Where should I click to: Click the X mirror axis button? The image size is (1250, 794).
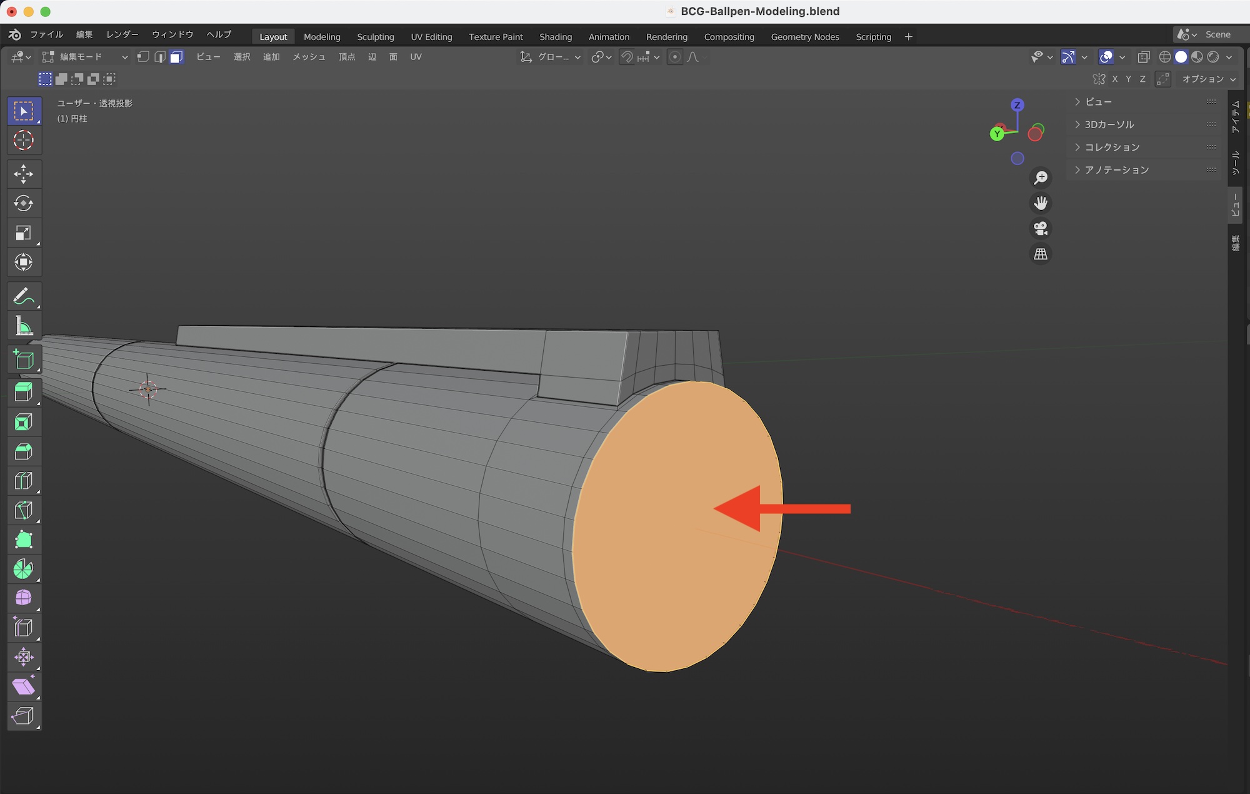tap(1115, 79)
